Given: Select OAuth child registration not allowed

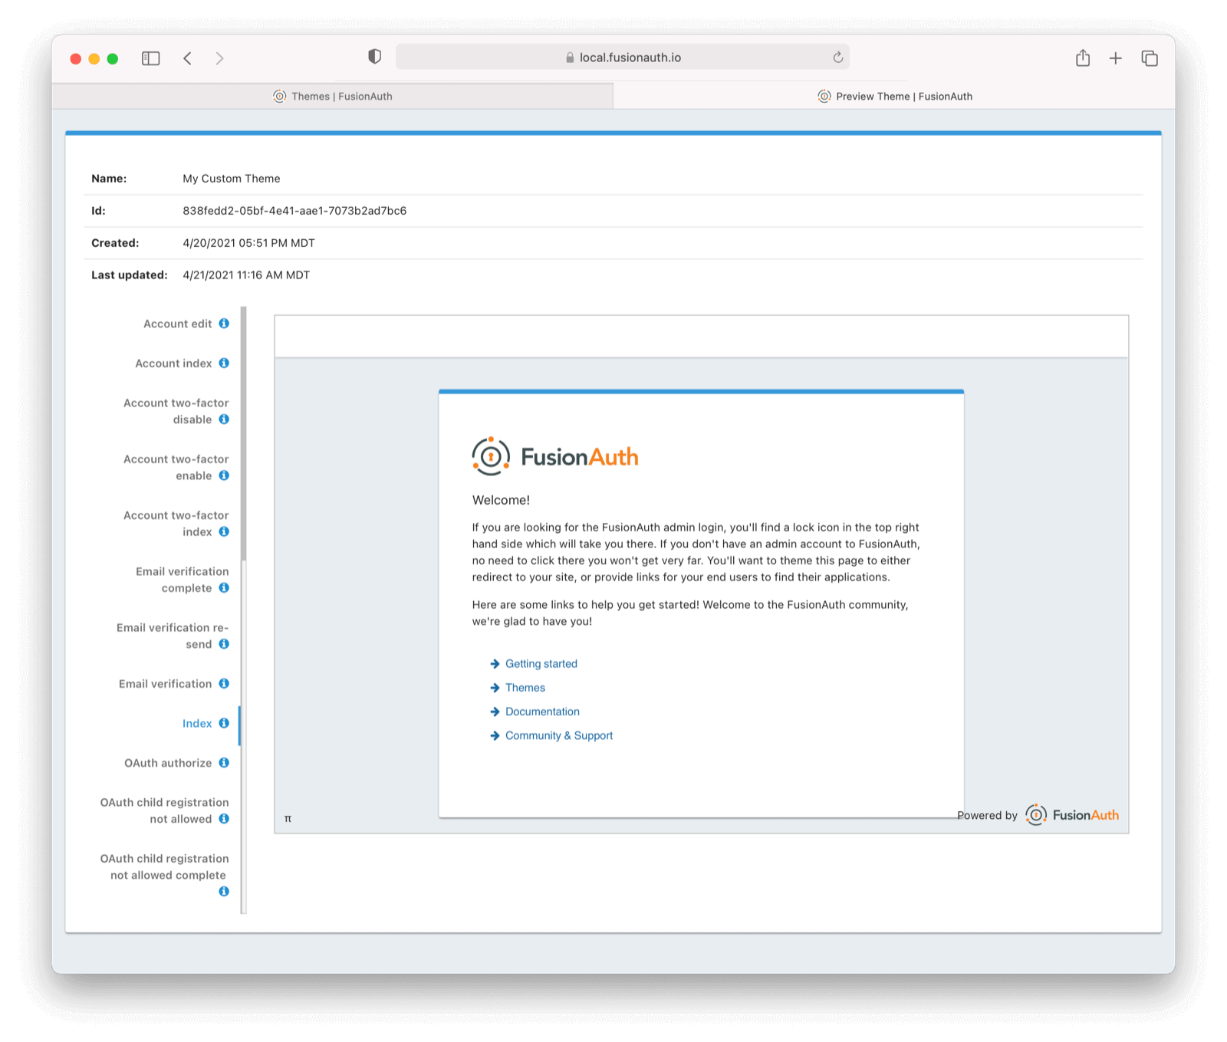Looking at the screenshot, I should [x=164, y=810].
